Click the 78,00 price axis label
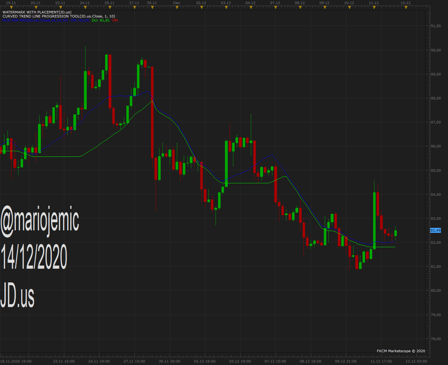Viewport: 448px width, 365px height. pyautogui.click(x=436, y=339)
